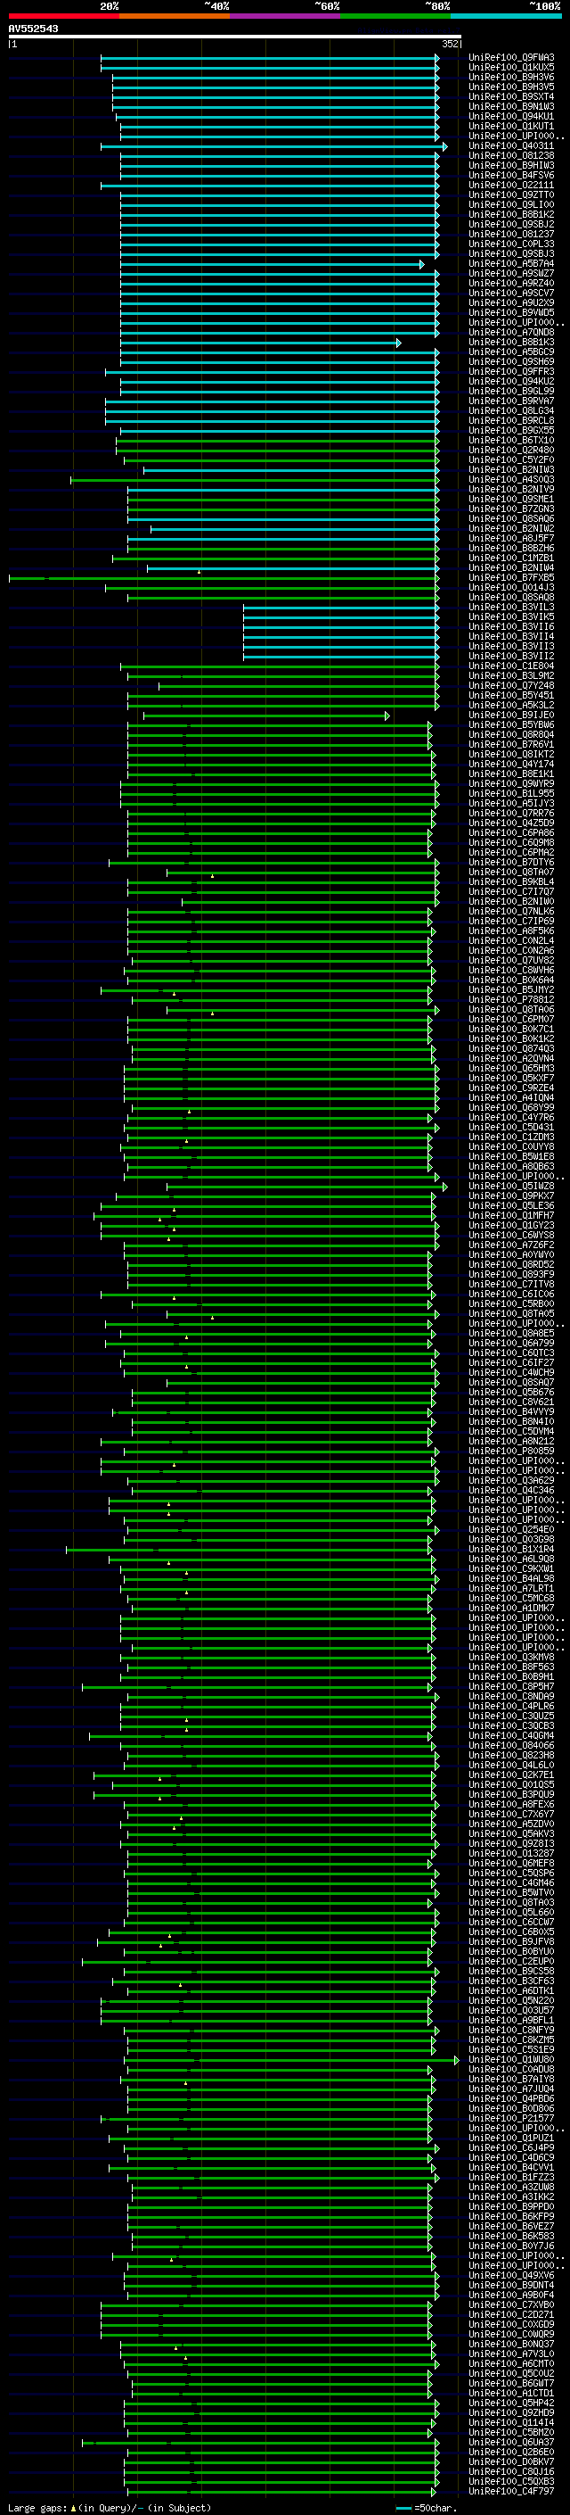Open hit UniRef100_A3ZUW8
Image resolution: width=570 pixels, height=2515 pixels.
click(511, 2187)
